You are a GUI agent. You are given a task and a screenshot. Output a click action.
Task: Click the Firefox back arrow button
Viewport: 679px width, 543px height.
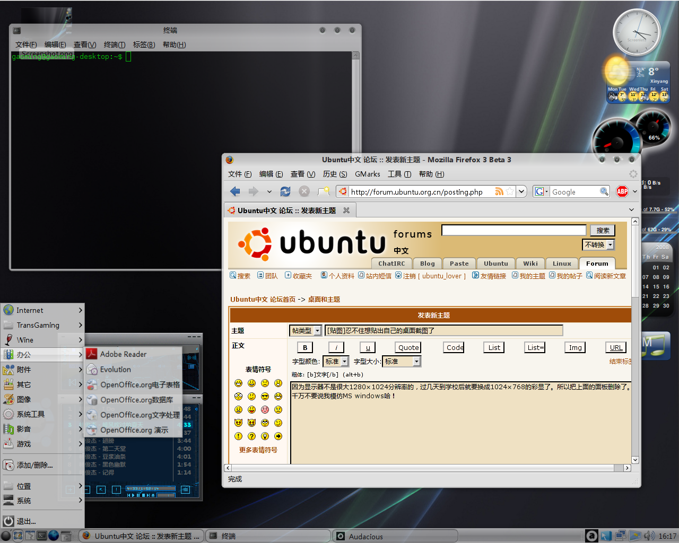click(235, 191)
